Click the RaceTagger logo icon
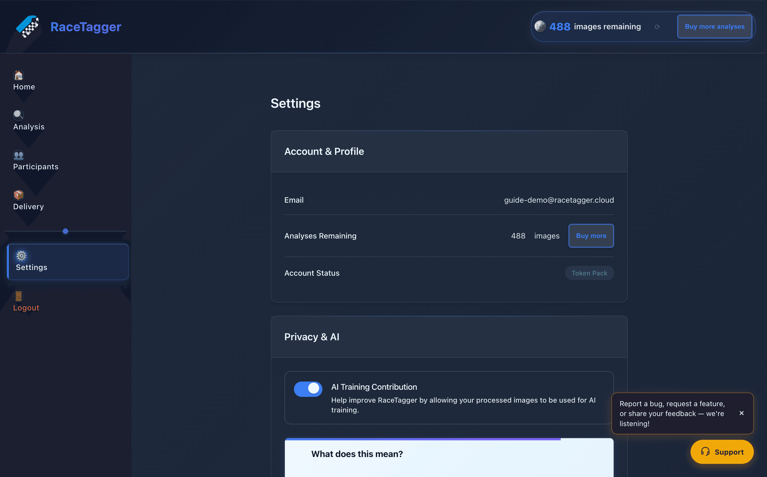Screen dimensions: 767x477 27,27
